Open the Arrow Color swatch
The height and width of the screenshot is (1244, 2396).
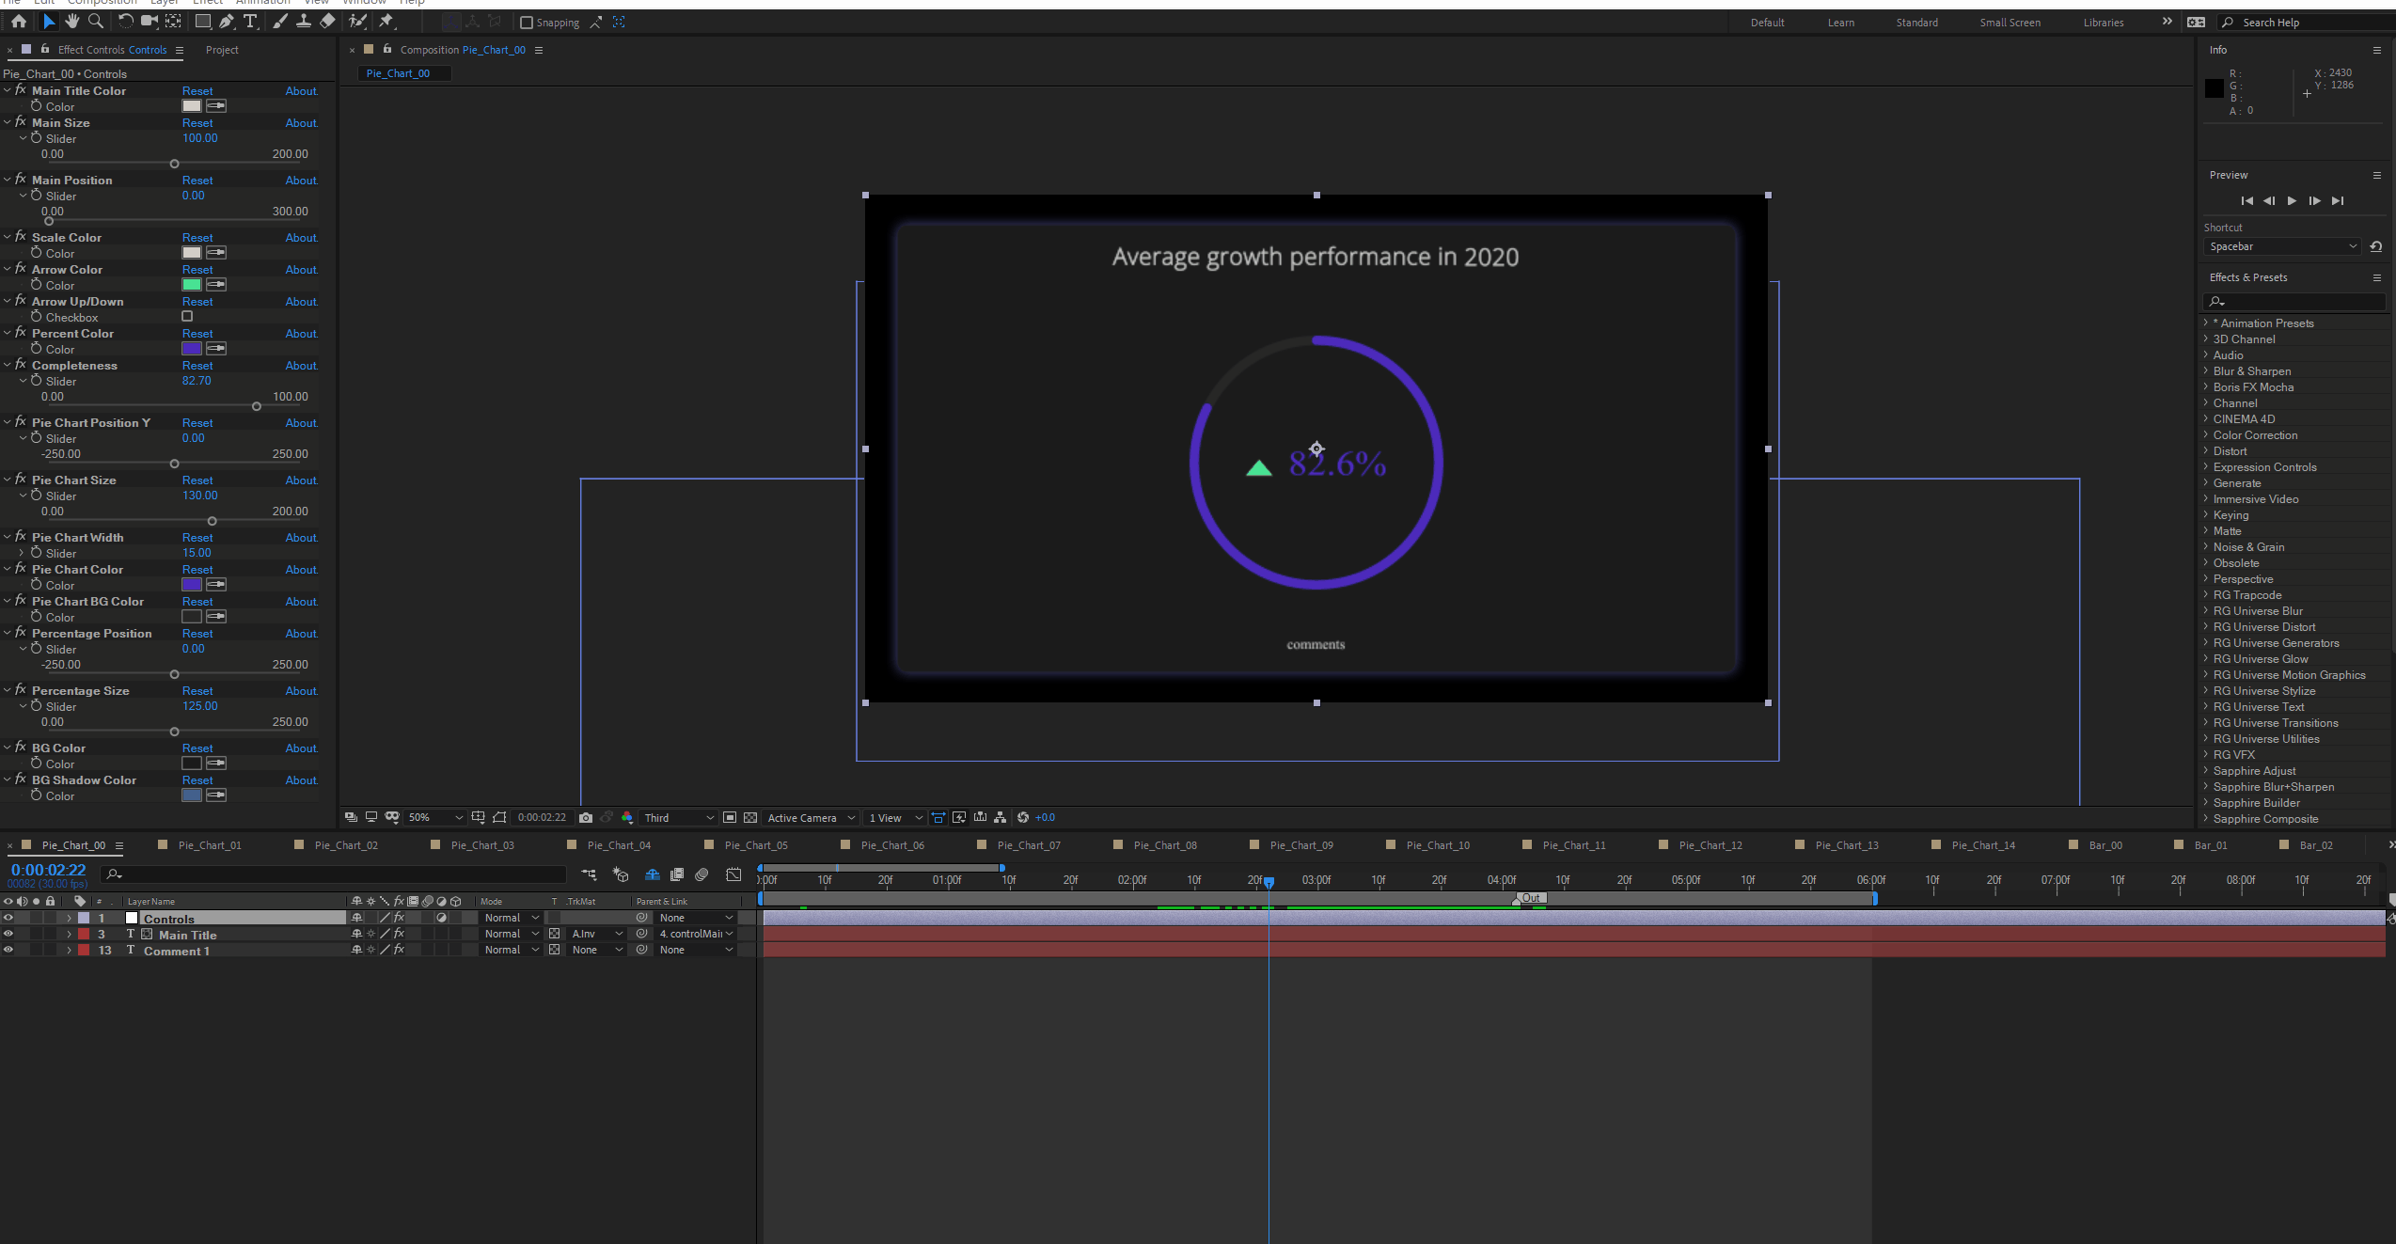pyautogui.click(x=192, y=285)
